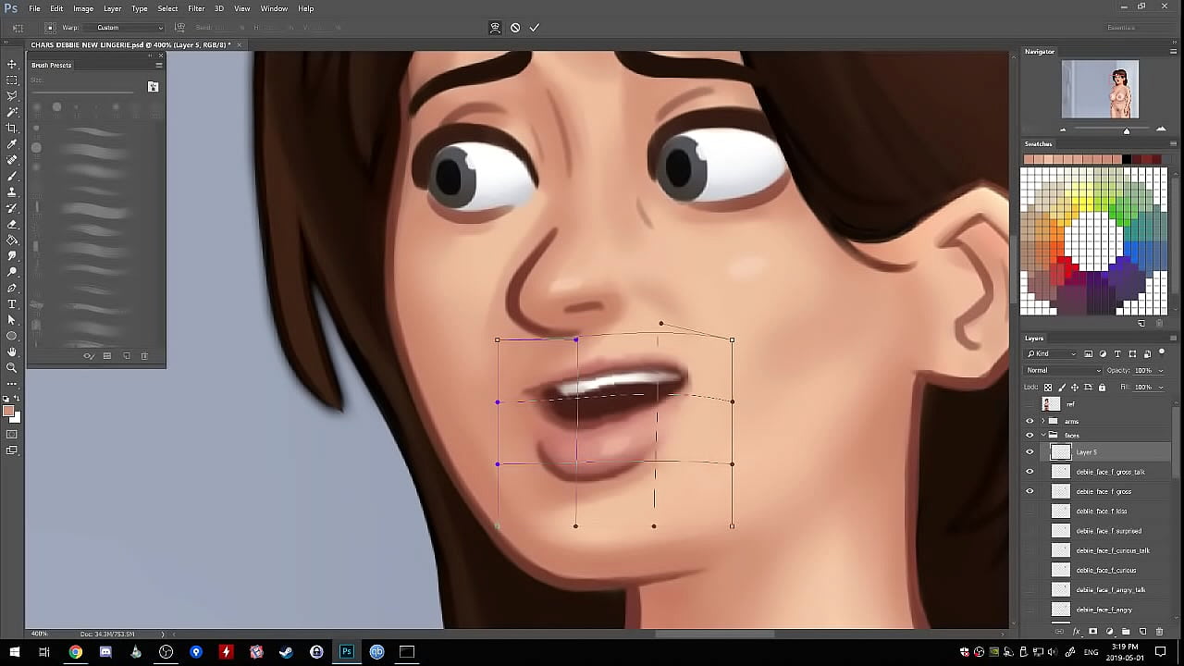This screenshot has width=1184, height=666.
Task: Choose the Eraser tool
Action: click(x=12, y=224)
